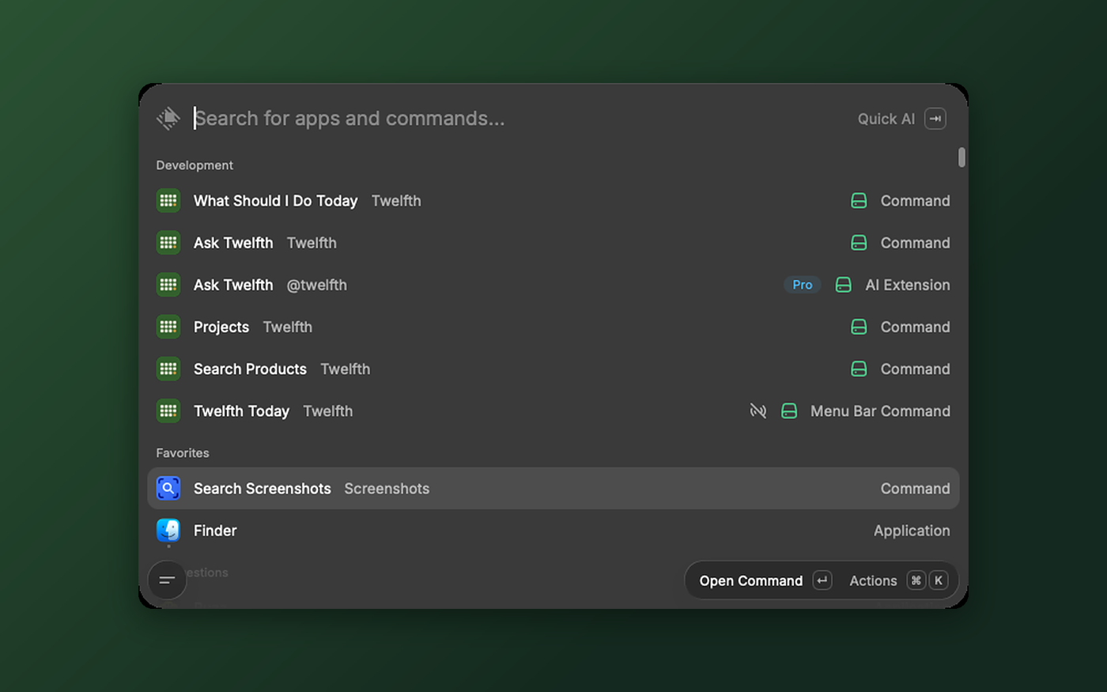
Task: Click the Search Products command title
Action: point(250,369)
